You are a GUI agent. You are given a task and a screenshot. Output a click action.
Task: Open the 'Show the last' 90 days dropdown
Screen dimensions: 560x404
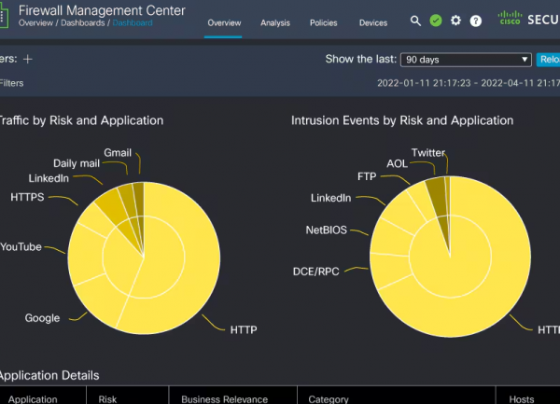pos(466,60)
